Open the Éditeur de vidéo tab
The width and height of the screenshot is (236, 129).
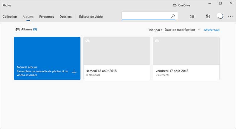coord(91,17)
